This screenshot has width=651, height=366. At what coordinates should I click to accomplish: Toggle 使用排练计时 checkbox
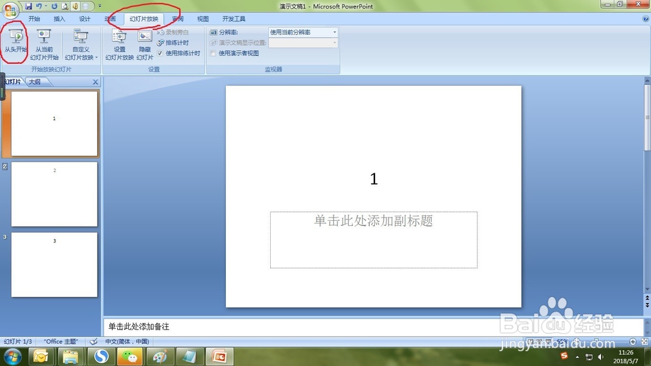coord(160,53)
